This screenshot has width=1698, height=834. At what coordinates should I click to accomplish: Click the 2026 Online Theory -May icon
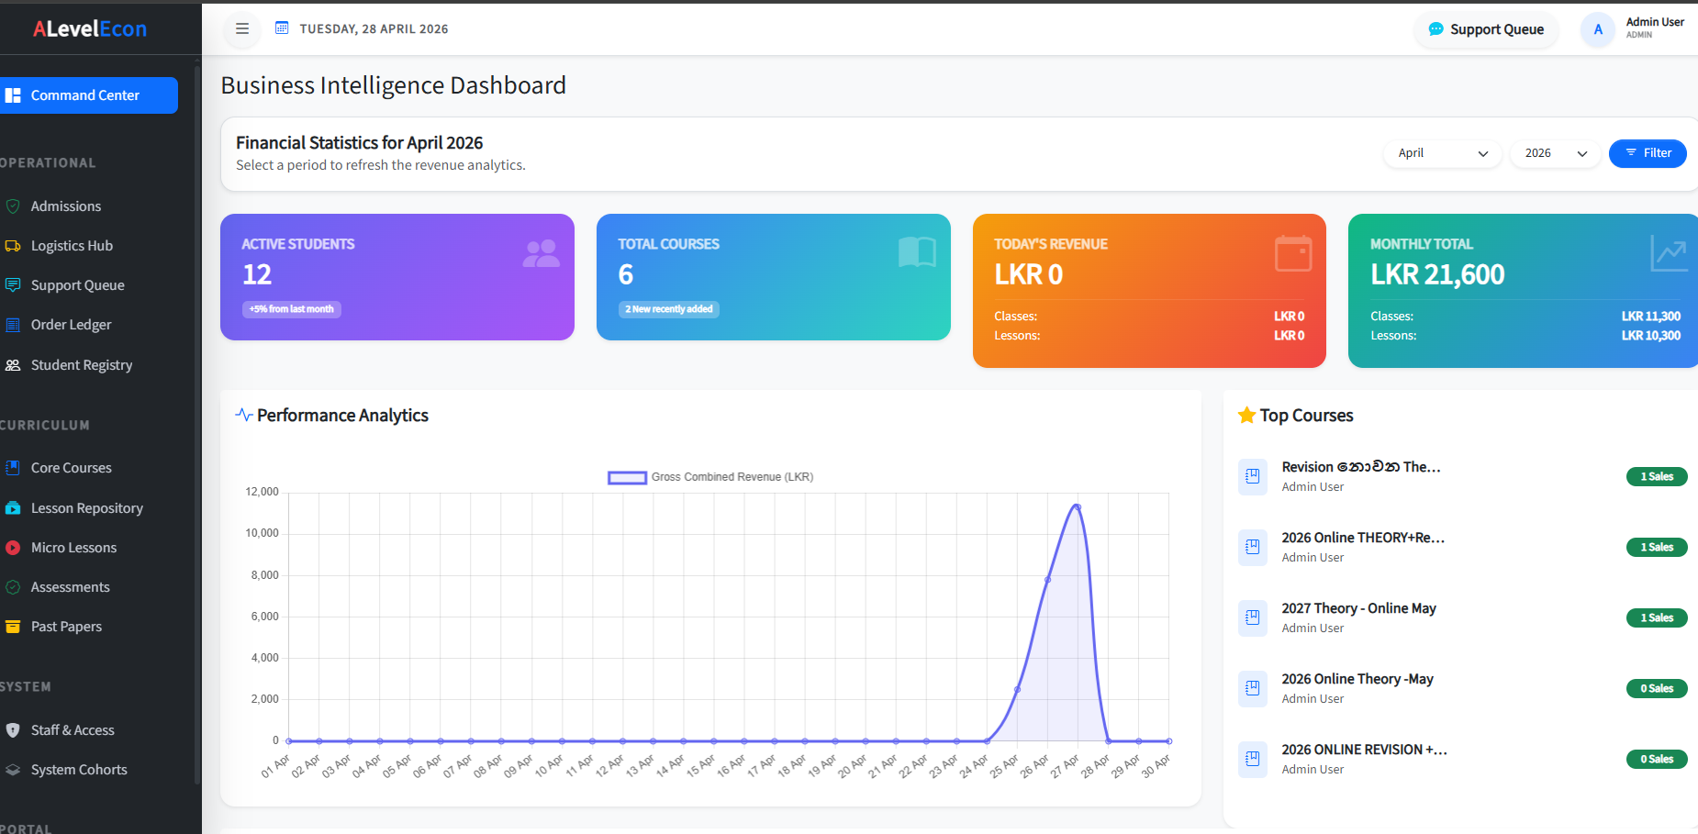click(x=1253, y=688)
